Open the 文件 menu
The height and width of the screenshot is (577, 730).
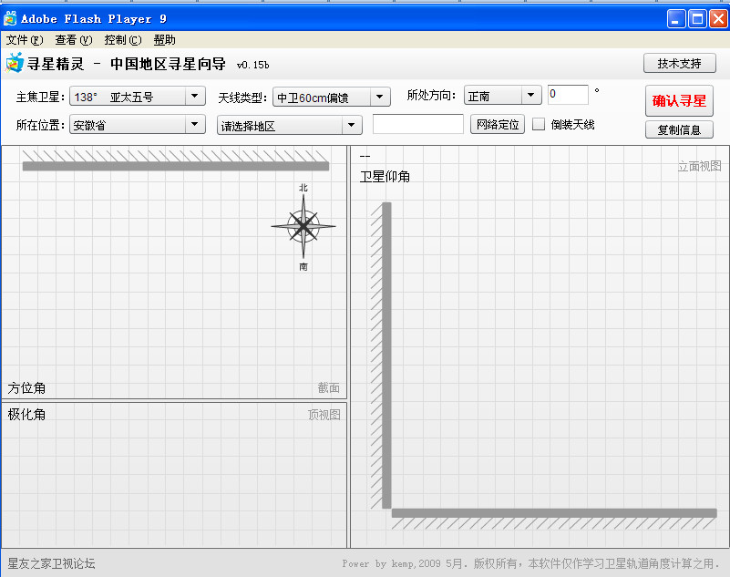tap(24, 39)
